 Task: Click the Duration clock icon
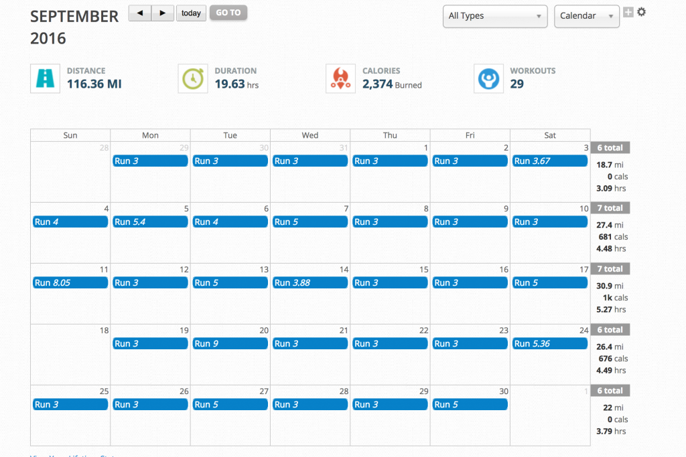click(193, 79)
